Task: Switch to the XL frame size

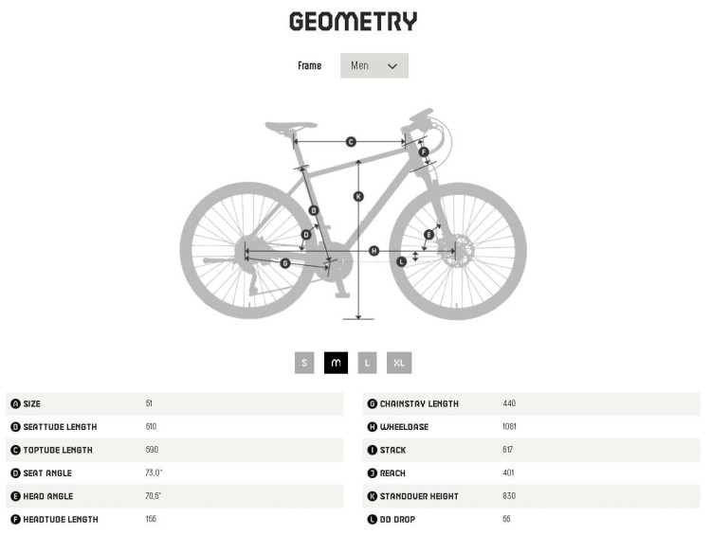Action: pos(399,363)
